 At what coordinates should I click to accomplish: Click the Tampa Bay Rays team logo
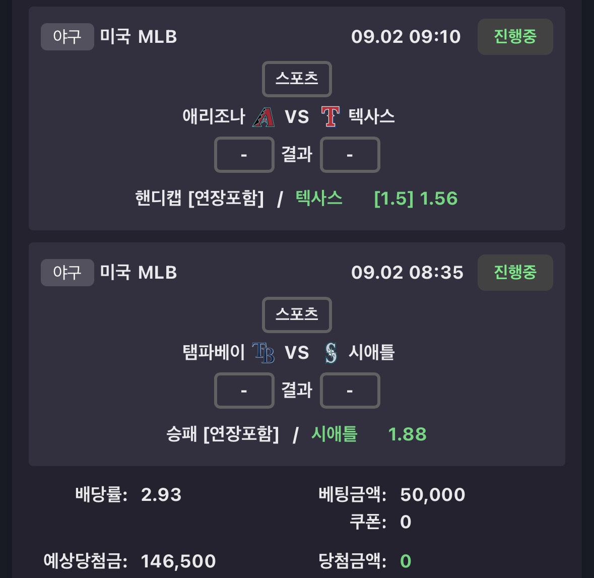[x=263, y=352]
